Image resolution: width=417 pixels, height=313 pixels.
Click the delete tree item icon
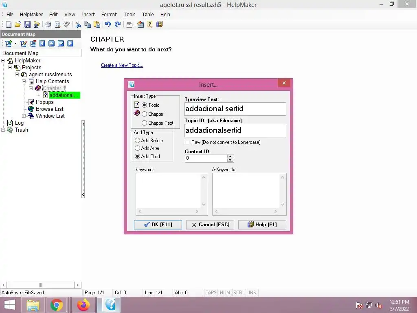tap(33, 43)
